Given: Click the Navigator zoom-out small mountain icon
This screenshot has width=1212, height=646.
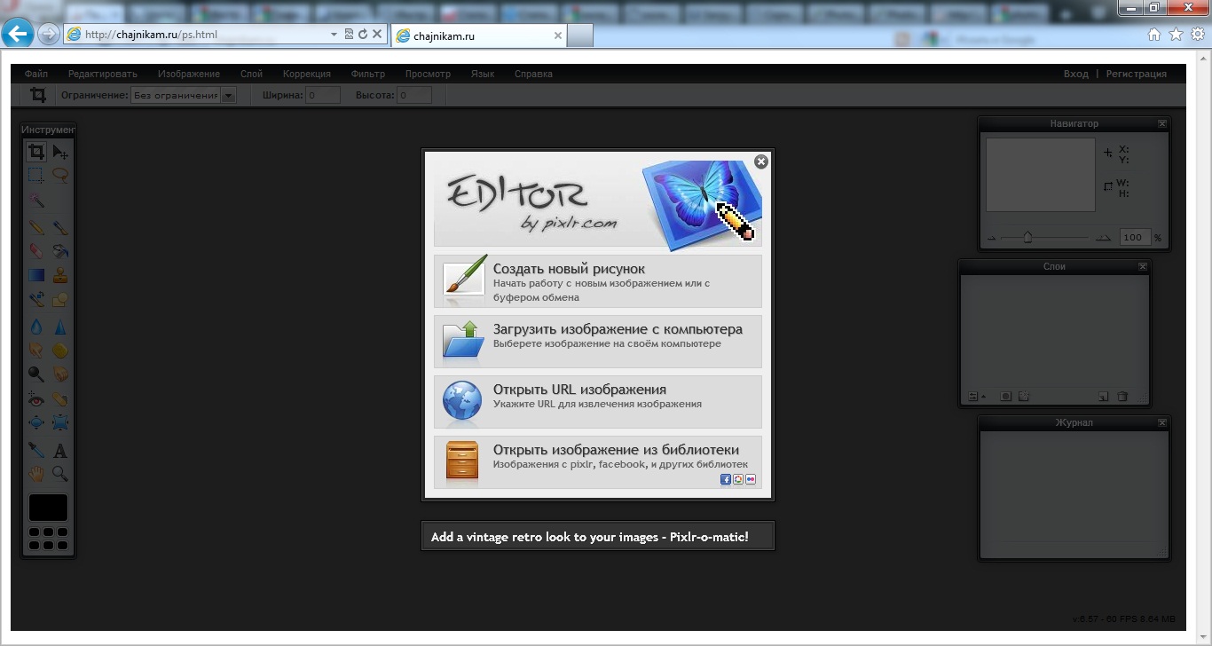Looking at the screenshot, I should click(991, 238).
